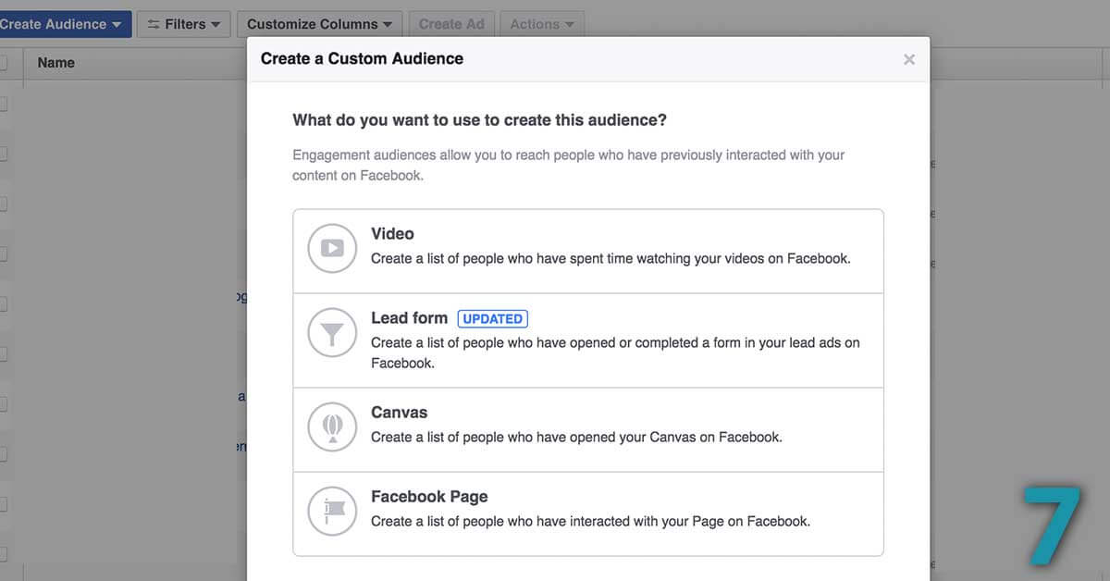The height and width of the screenshot is (581, 1110).
Task: Open the Filters dropdown
Action: tap(184, 24)
